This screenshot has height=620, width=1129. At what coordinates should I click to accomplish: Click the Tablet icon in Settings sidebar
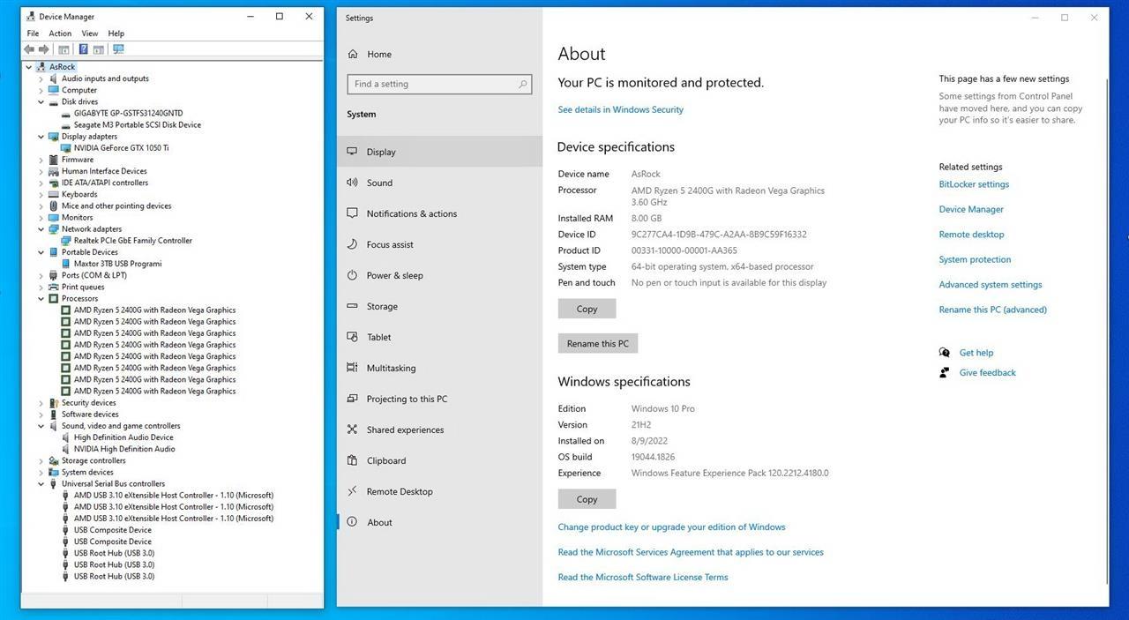tap(352, 337)
